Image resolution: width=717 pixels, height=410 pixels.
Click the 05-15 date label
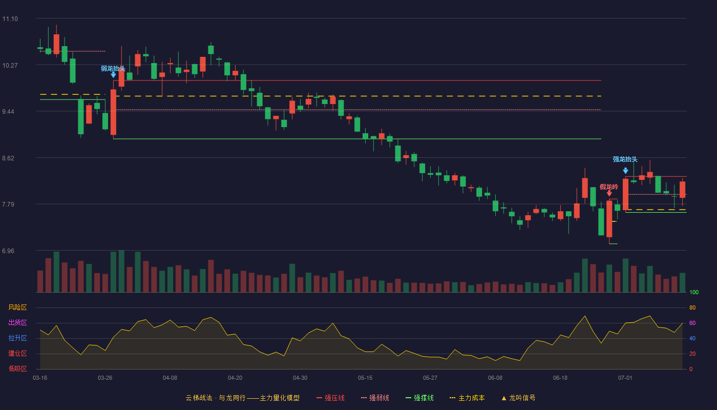365,378
